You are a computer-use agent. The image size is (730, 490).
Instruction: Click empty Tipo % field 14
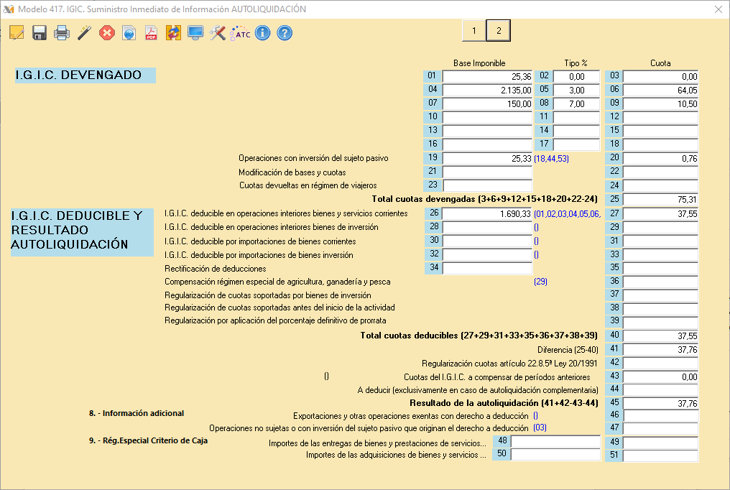click(x=576, y=130)
